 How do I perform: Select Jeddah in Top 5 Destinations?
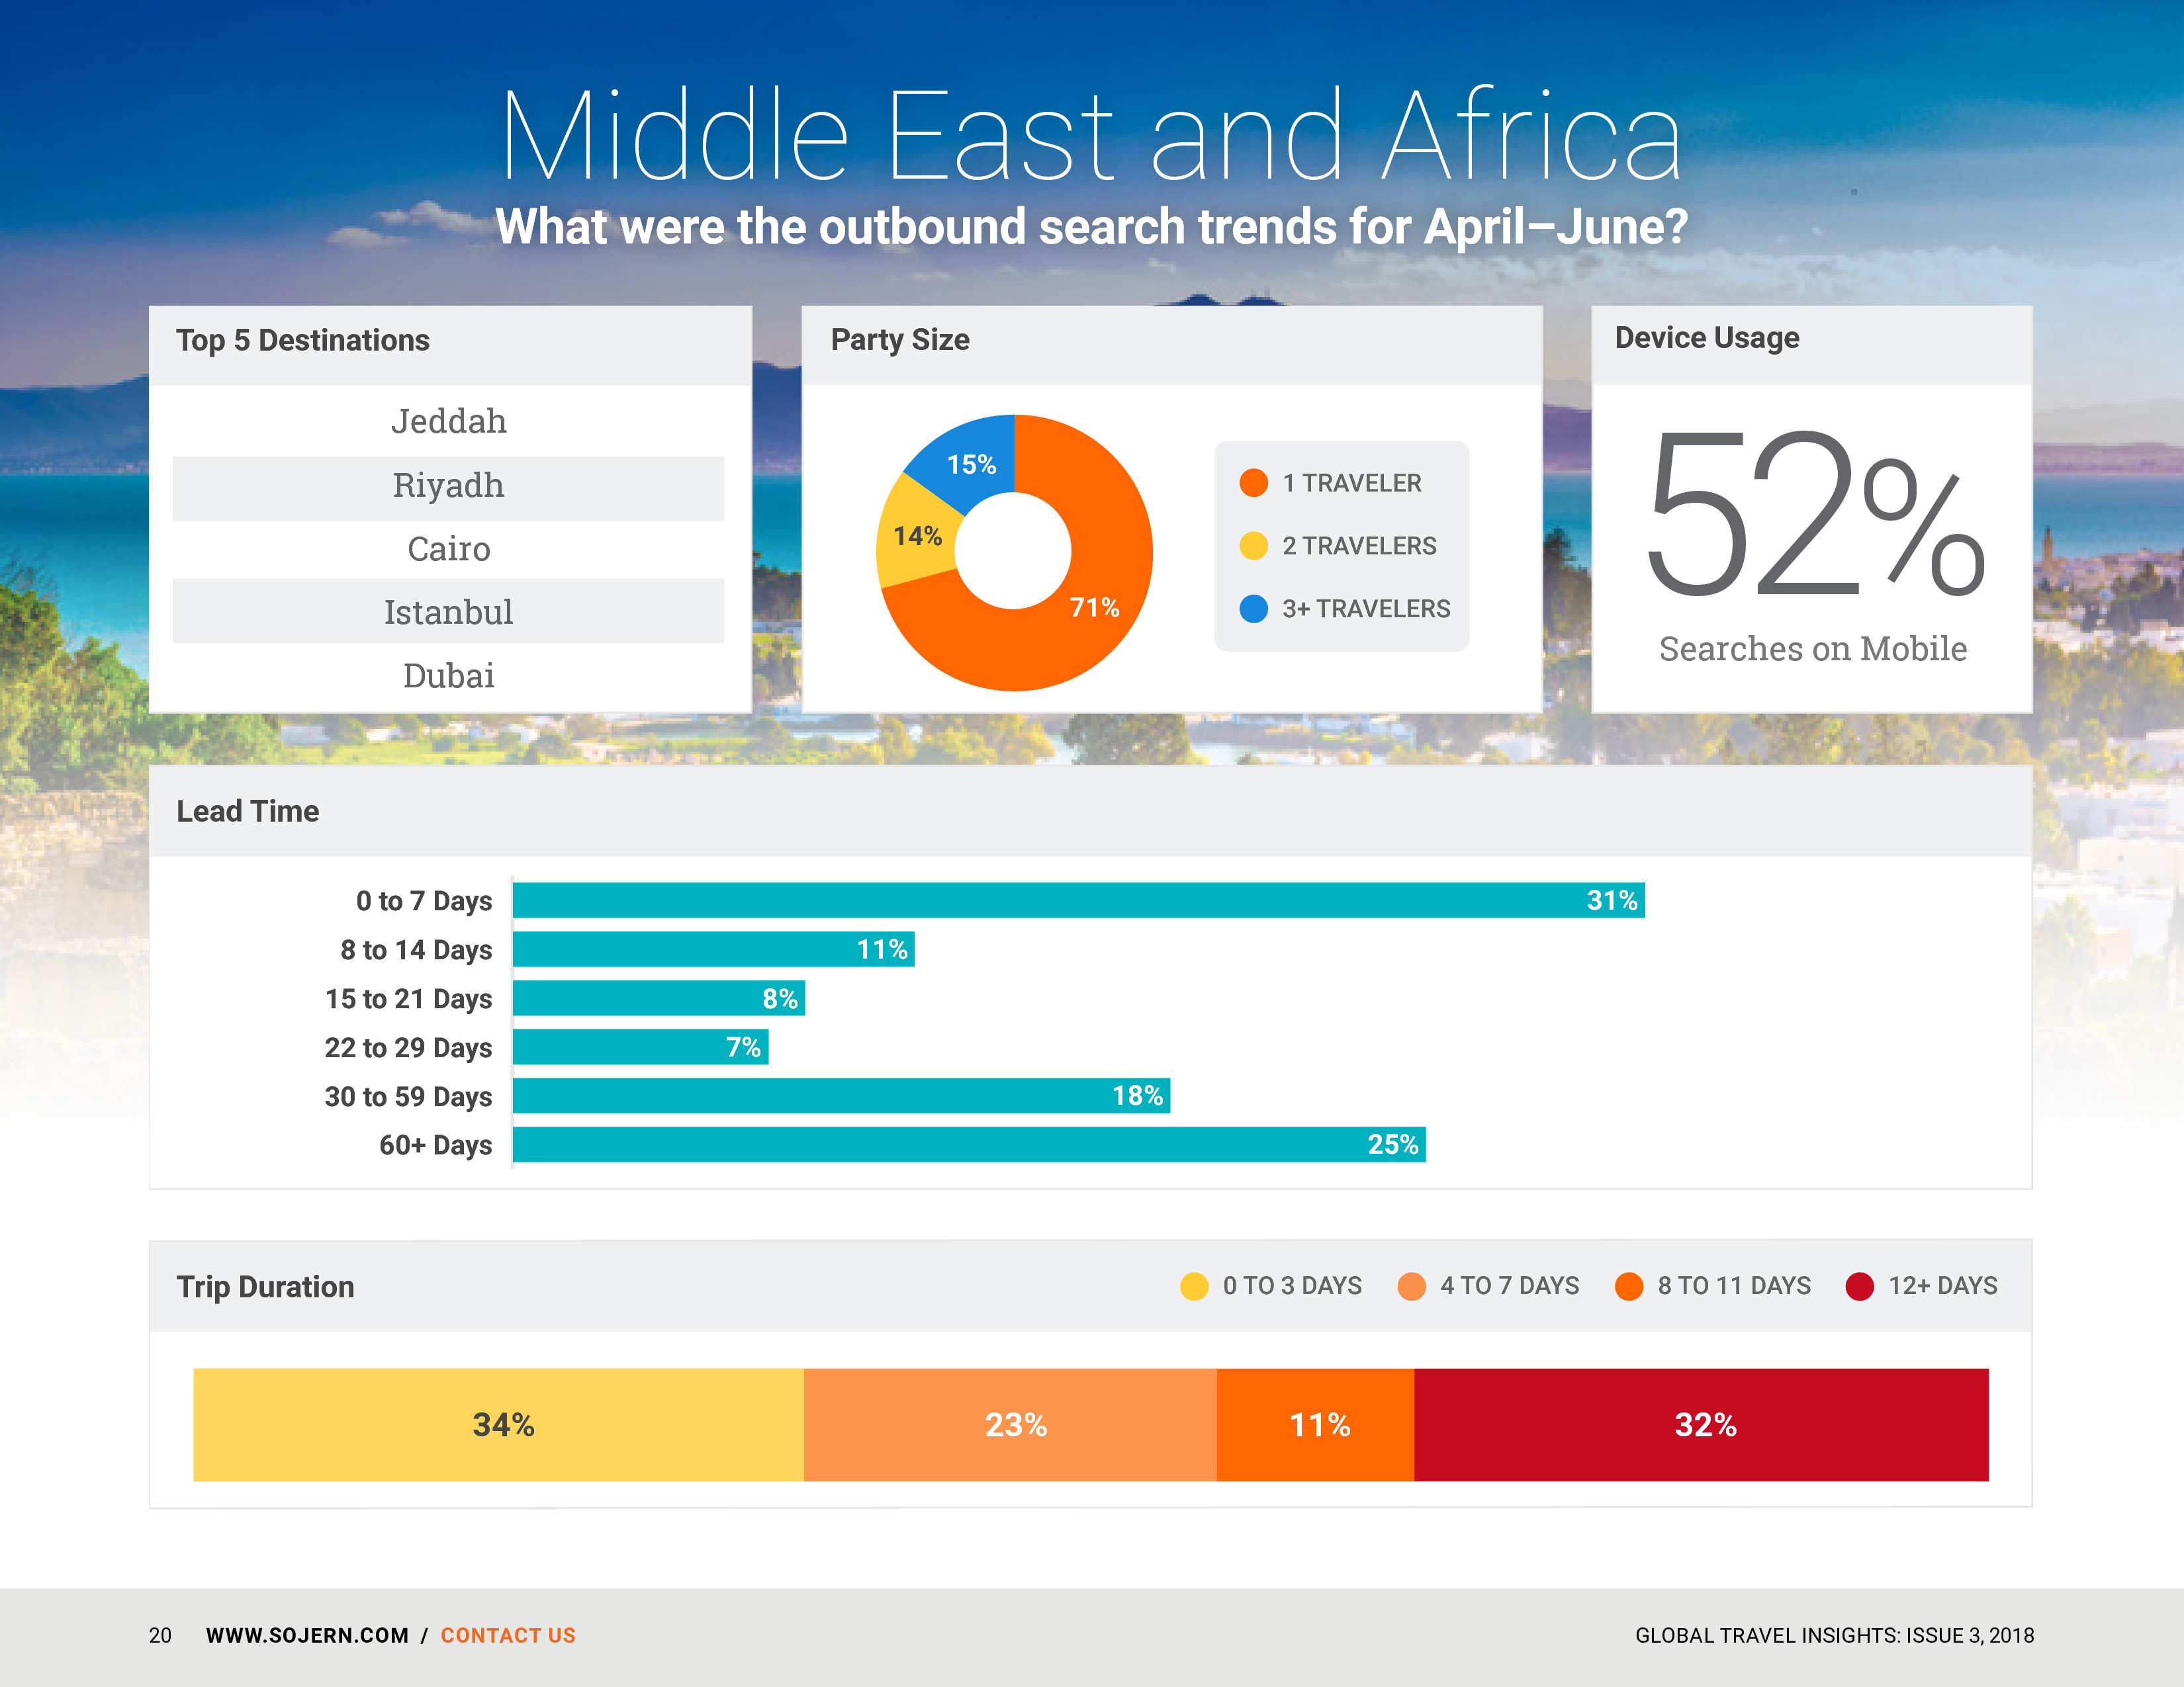coord(448,422)
